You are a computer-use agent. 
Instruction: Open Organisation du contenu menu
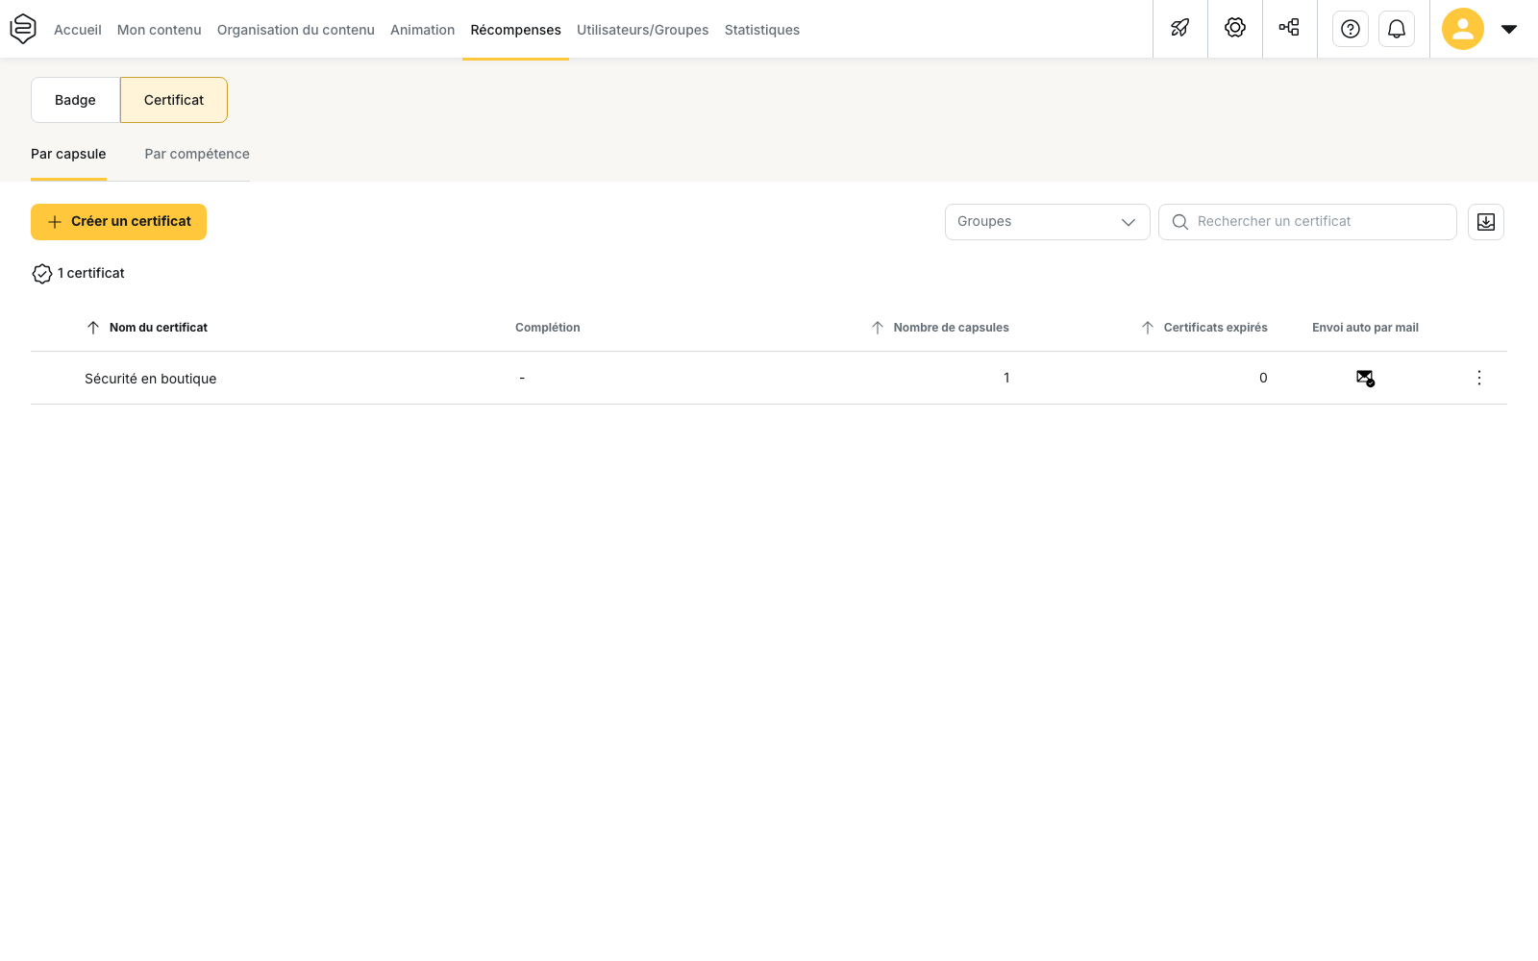tap(296, 30)
